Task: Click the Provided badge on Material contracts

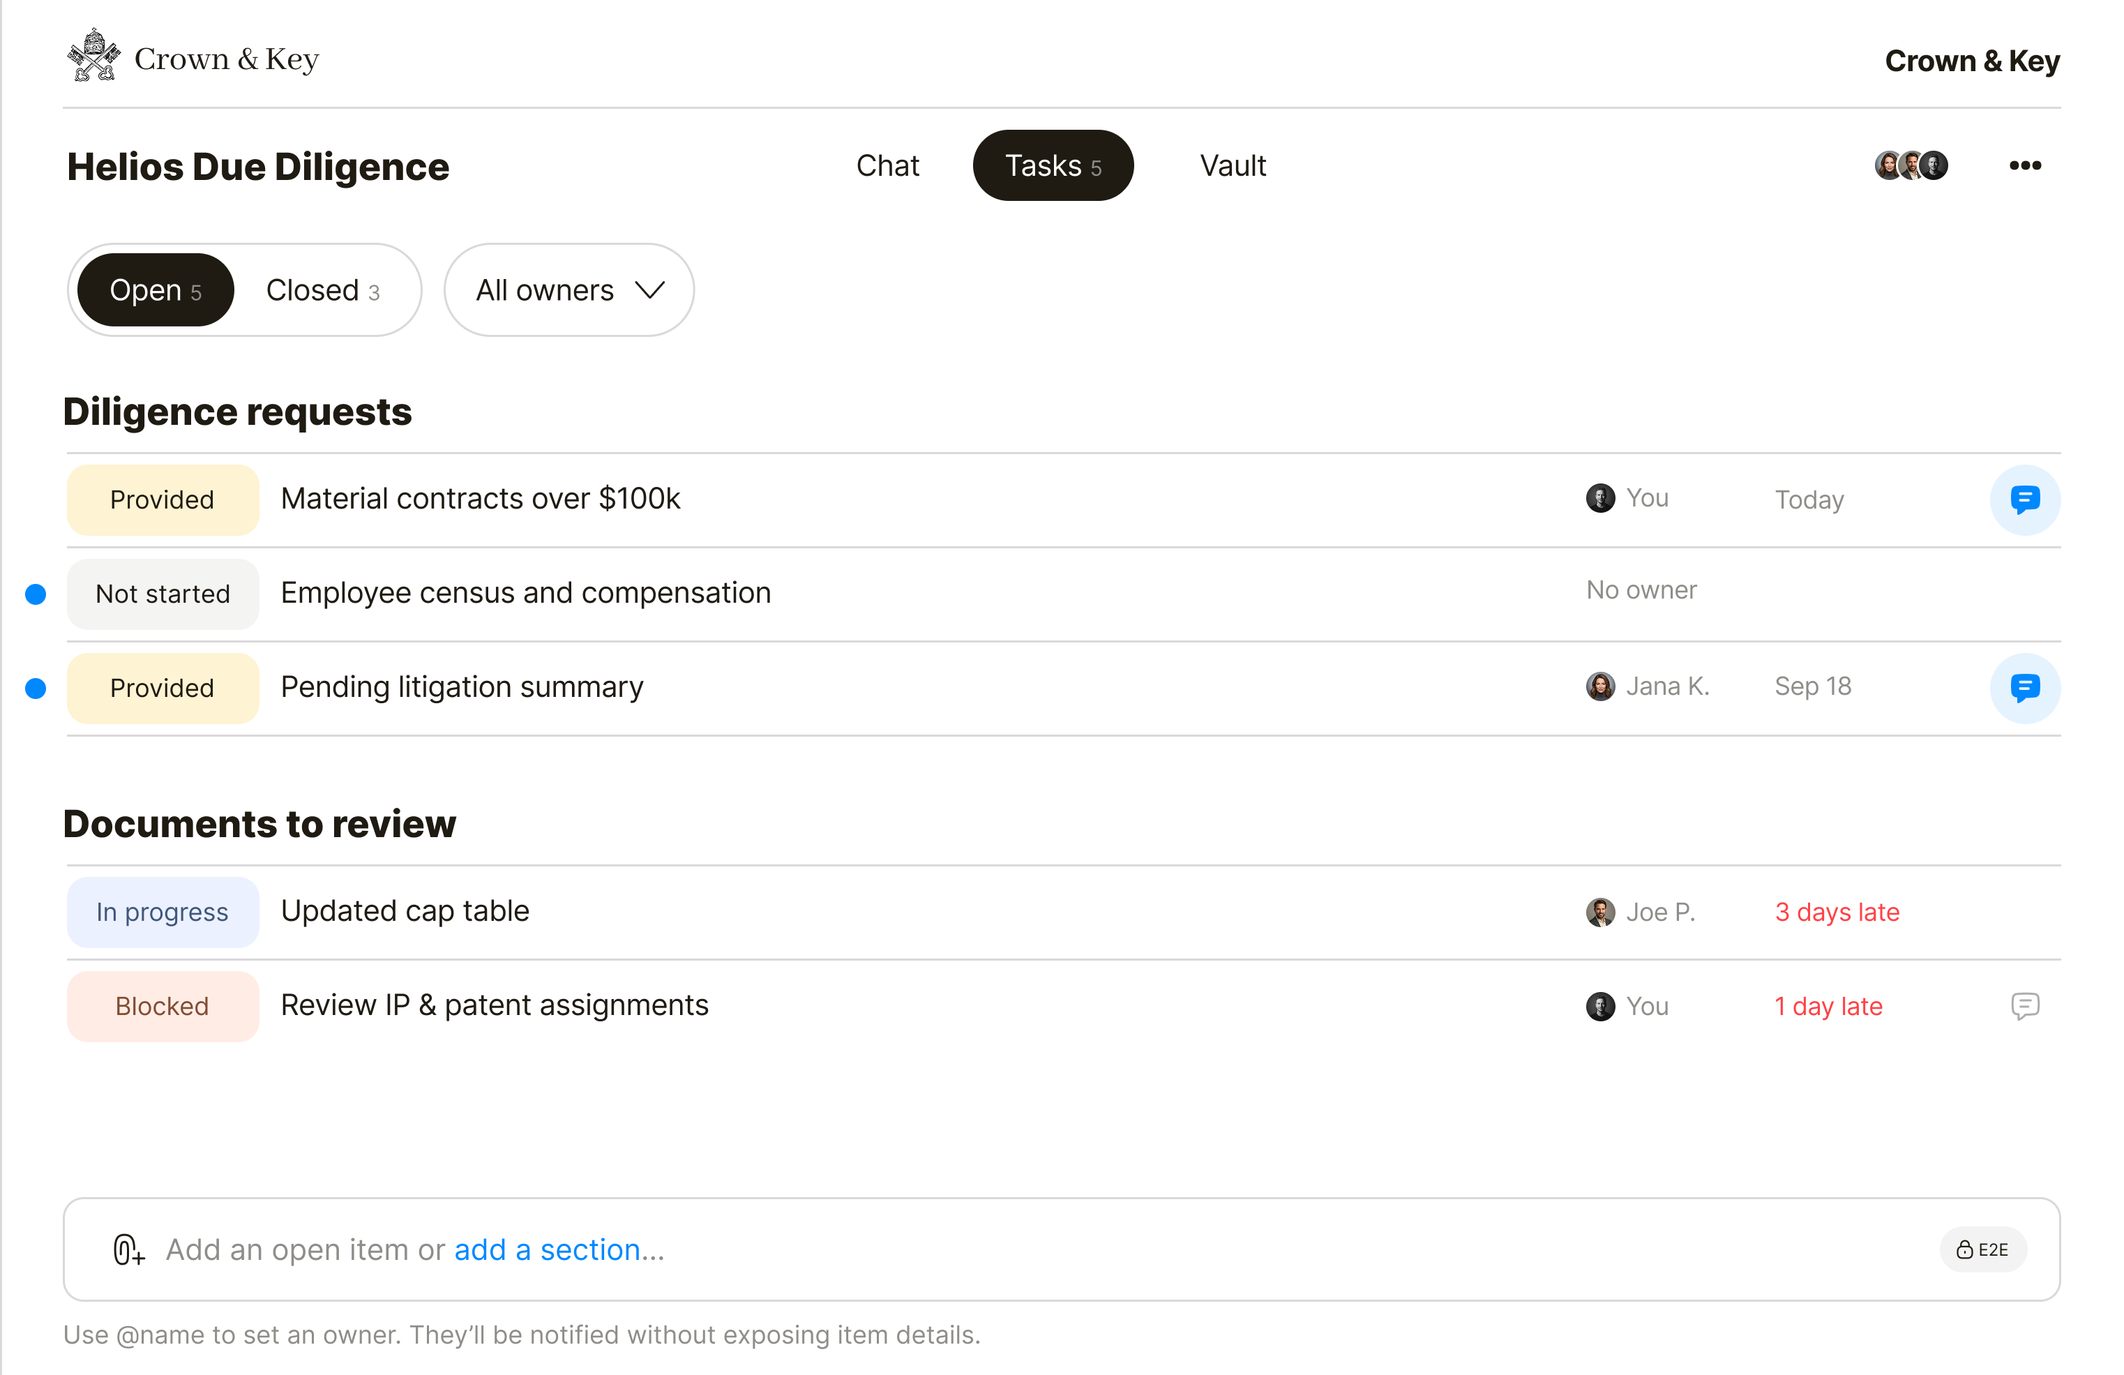Action: [x=163, y=499]
